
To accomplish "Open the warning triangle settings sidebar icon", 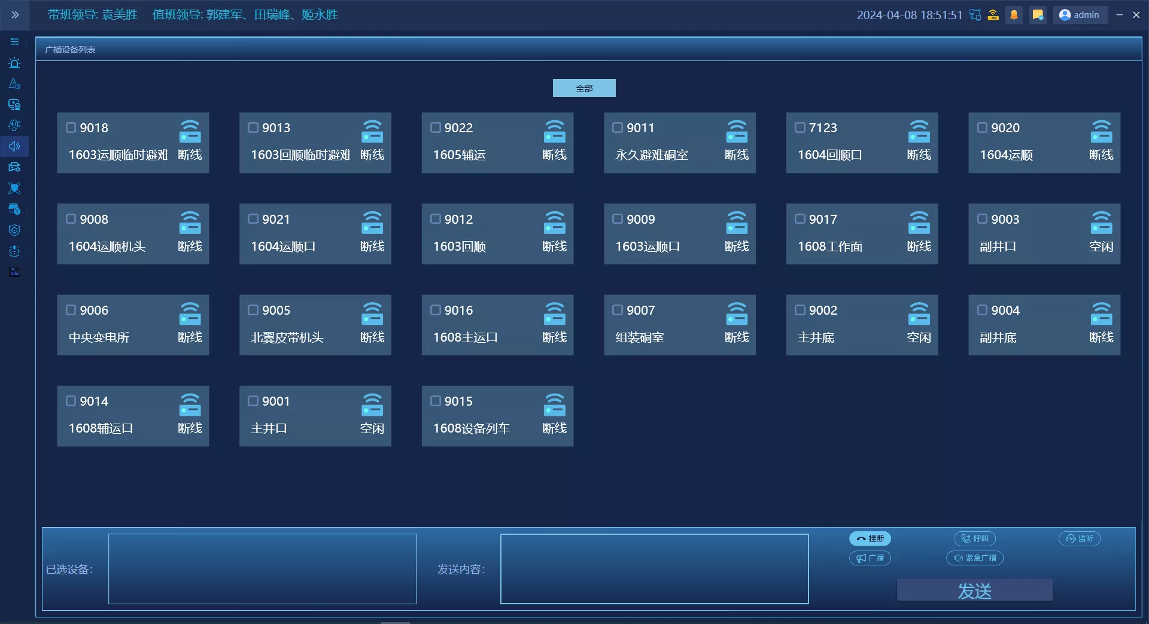I will (x=14, y=84).
